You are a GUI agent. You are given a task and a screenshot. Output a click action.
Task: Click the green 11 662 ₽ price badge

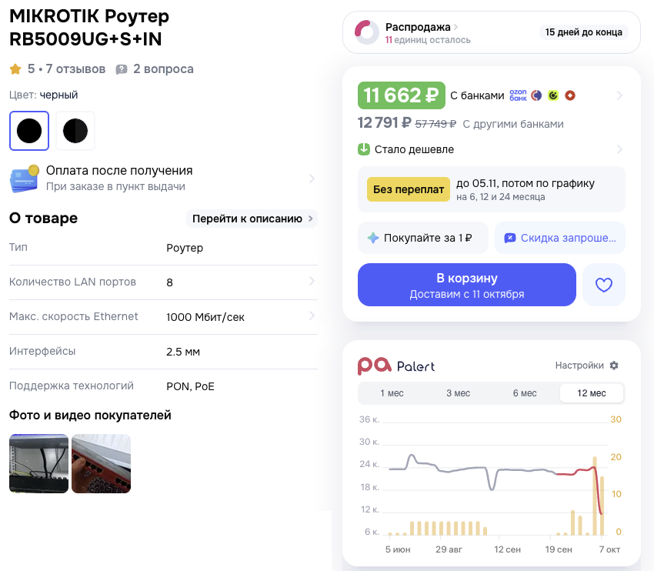click(x=401, y=95)
